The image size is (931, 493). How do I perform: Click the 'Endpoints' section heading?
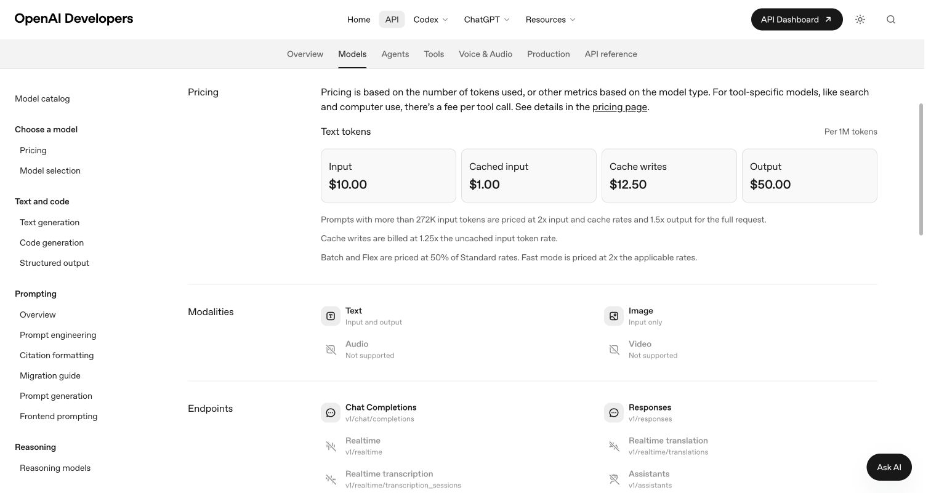(210, 409)
